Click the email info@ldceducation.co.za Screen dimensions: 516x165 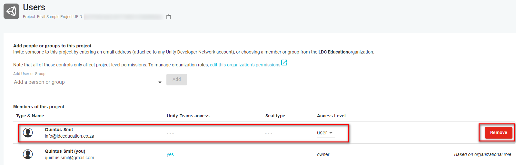pyautogui.click(x=69, y=136)
